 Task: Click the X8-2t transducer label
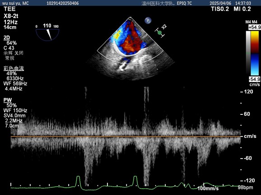pos(11,16)
